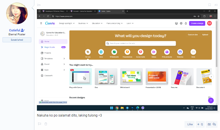
Task: Click the Canva search content field
Action: [140, 43]
